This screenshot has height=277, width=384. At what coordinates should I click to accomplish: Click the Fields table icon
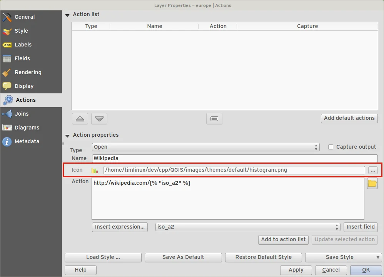click(7, 59)
